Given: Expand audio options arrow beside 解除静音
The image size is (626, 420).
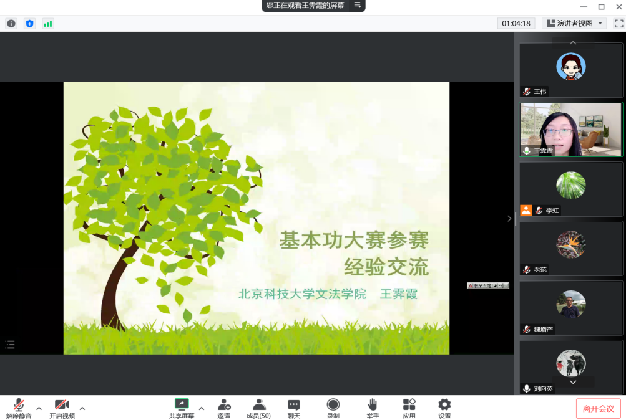Looking at the screenshot, I should pyautogui.click(x=39, y=409).
